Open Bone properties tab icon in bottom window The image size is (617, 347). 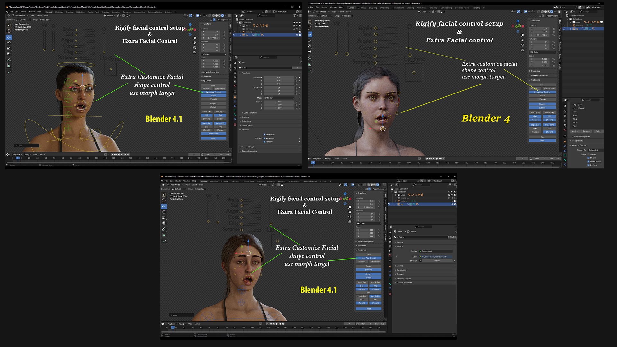(390, 284)
